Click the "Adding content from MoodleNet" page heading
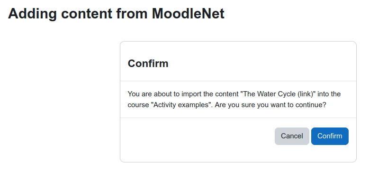Screen dimensions: 378x187 click(116, 14)
